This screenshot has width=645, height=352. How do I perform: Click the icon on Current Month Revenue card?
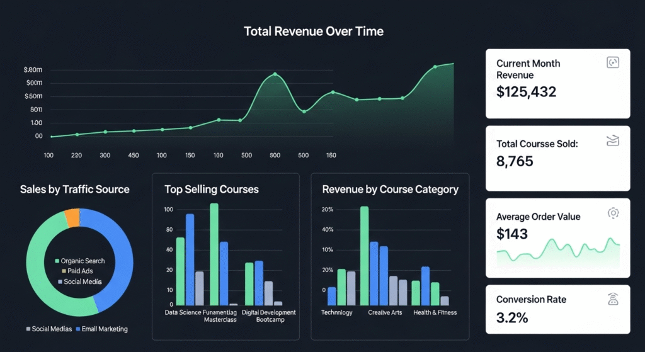(x=612, y=62)
